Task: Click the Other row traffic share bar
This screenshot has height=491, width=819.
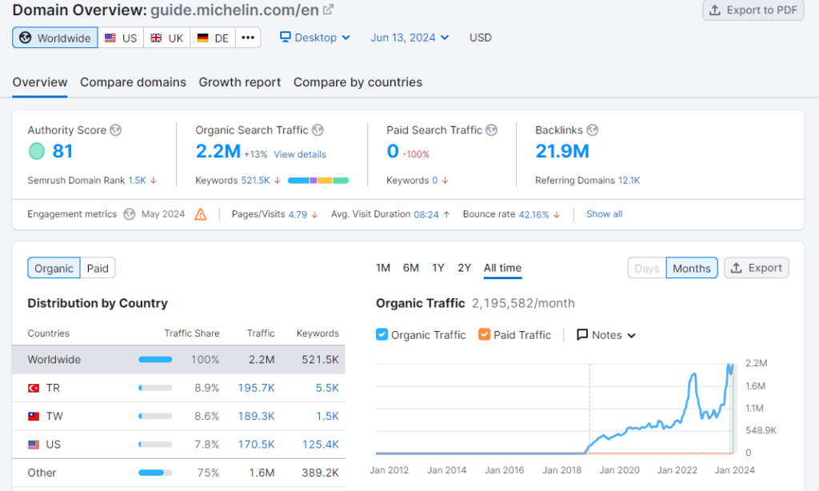Action: [x=155, y=473]
